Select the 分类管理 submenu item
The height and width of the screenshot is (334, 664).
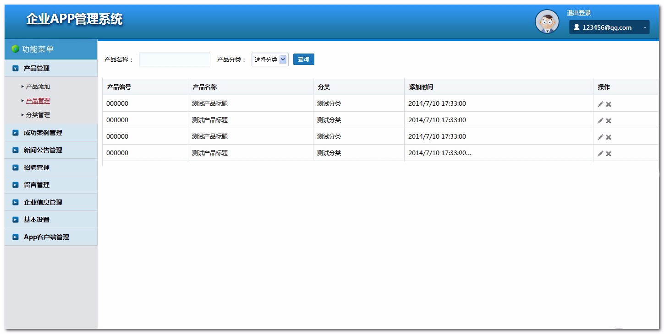coord(38,115)
